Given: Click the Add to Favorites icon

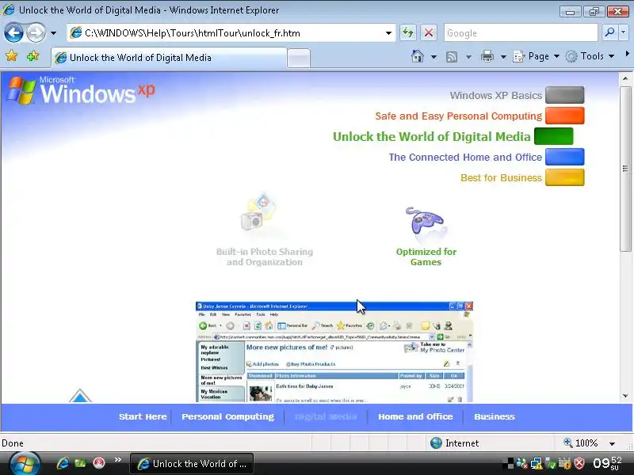Looking at the screenshot, I should pos(32,55).
